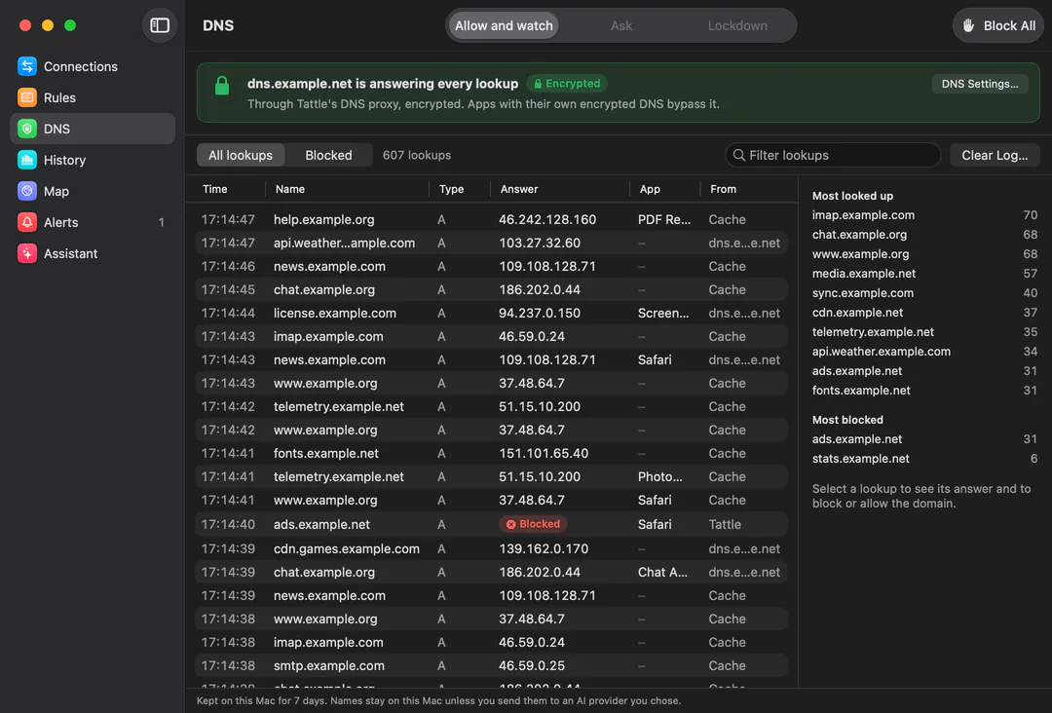Viewport: 1052px width, 713px height.
Task: Click the 607 lookups count
Action: point(417,155)
